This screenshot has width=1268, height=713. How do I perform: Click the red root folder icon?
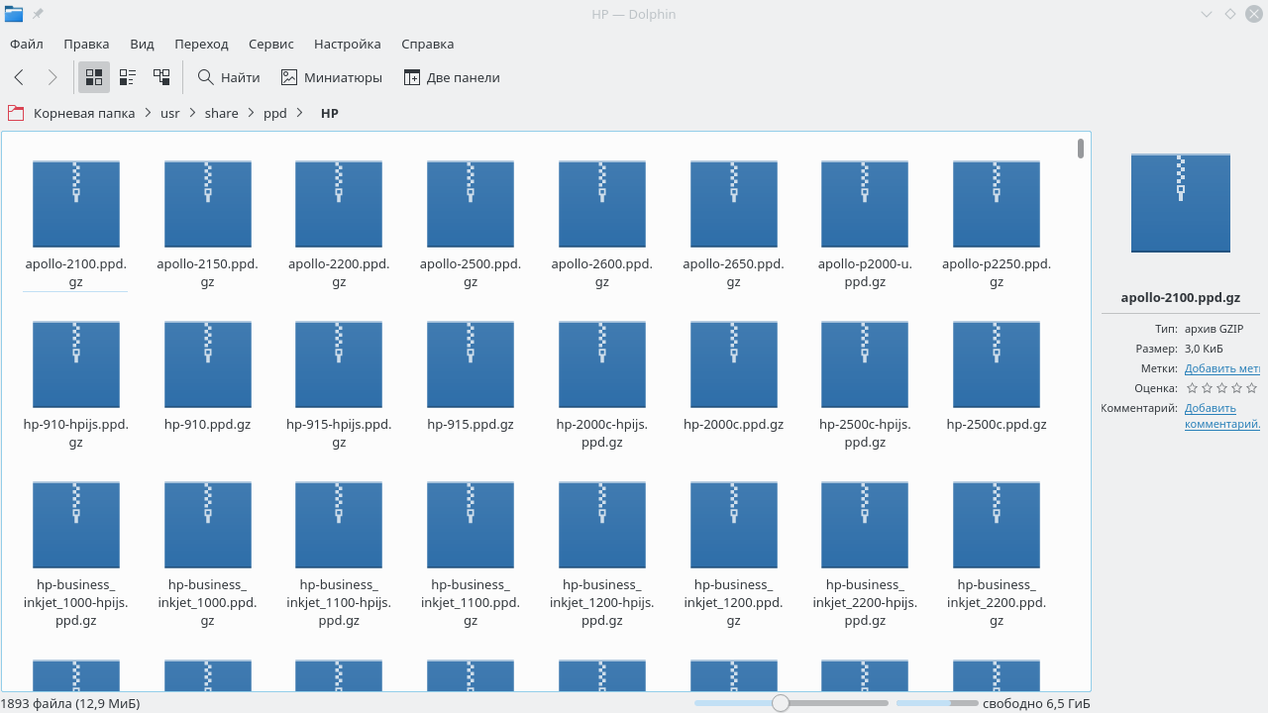(15, 113)
